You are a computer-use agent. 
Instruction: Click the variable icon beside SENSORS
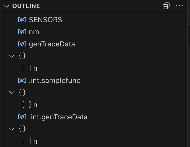coord(22,20)
